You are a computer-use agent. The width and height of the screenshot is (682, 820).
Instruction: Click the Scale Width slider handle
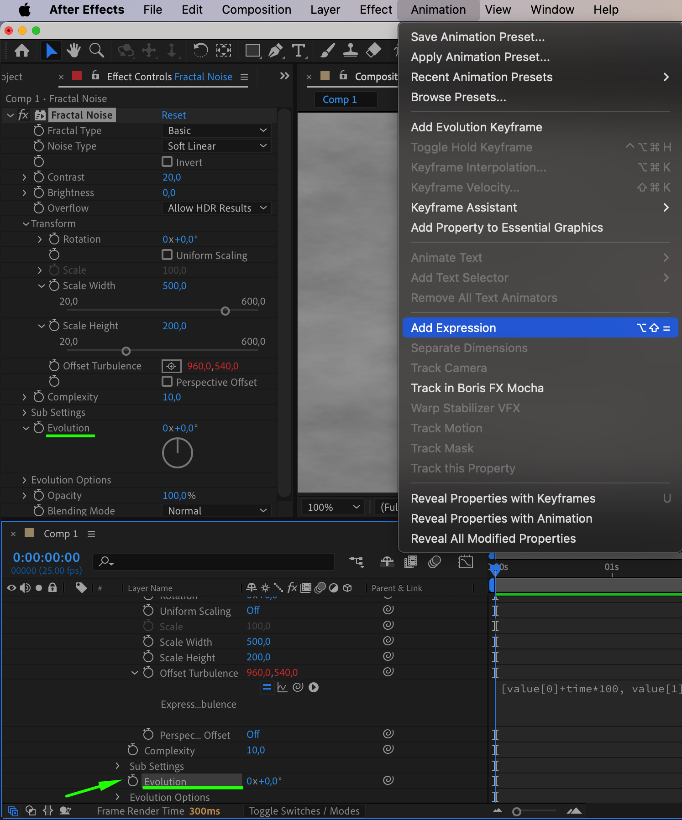(x=225, y=311)
